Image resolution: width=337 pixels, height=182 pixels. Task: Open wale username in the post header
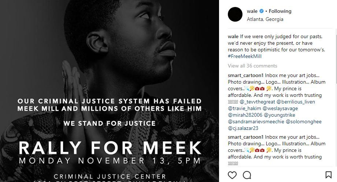point(252,11)
